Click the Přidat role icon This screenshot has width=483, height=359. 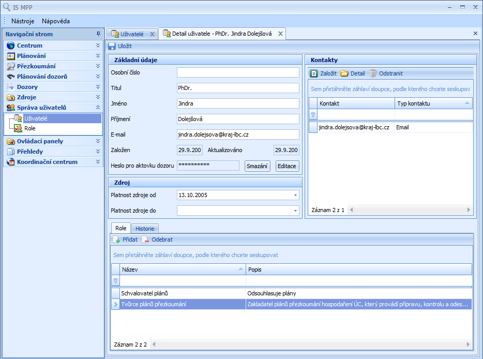[x=116, y=240]
